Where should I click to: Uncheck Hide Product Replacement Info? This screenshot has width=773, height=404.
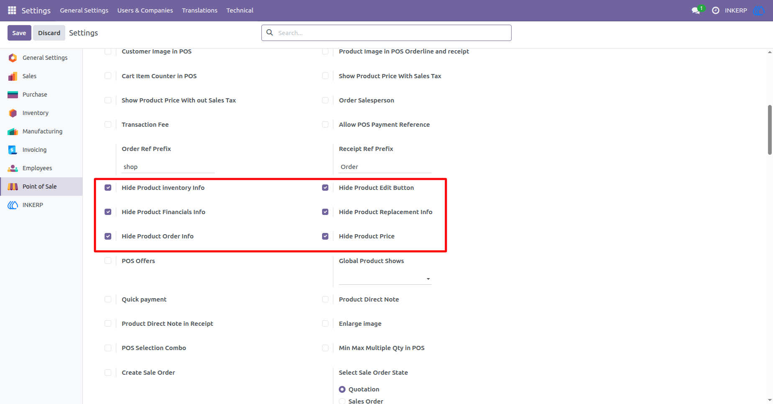tap(325, 212)
